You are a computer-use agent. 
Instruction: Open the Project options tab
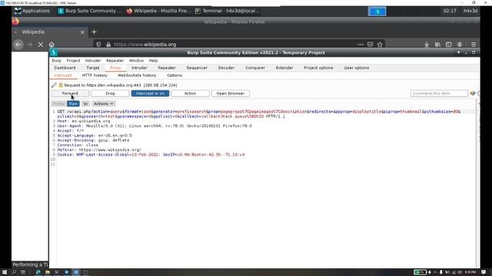(318, 67)
